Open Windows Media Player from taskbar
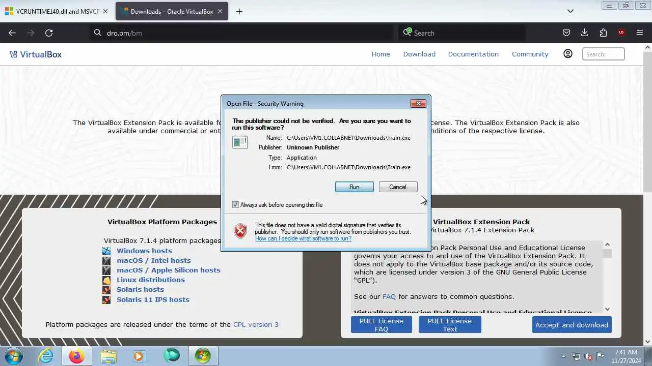The width and height of the screenshot is (652, 366). coord(139,356)
